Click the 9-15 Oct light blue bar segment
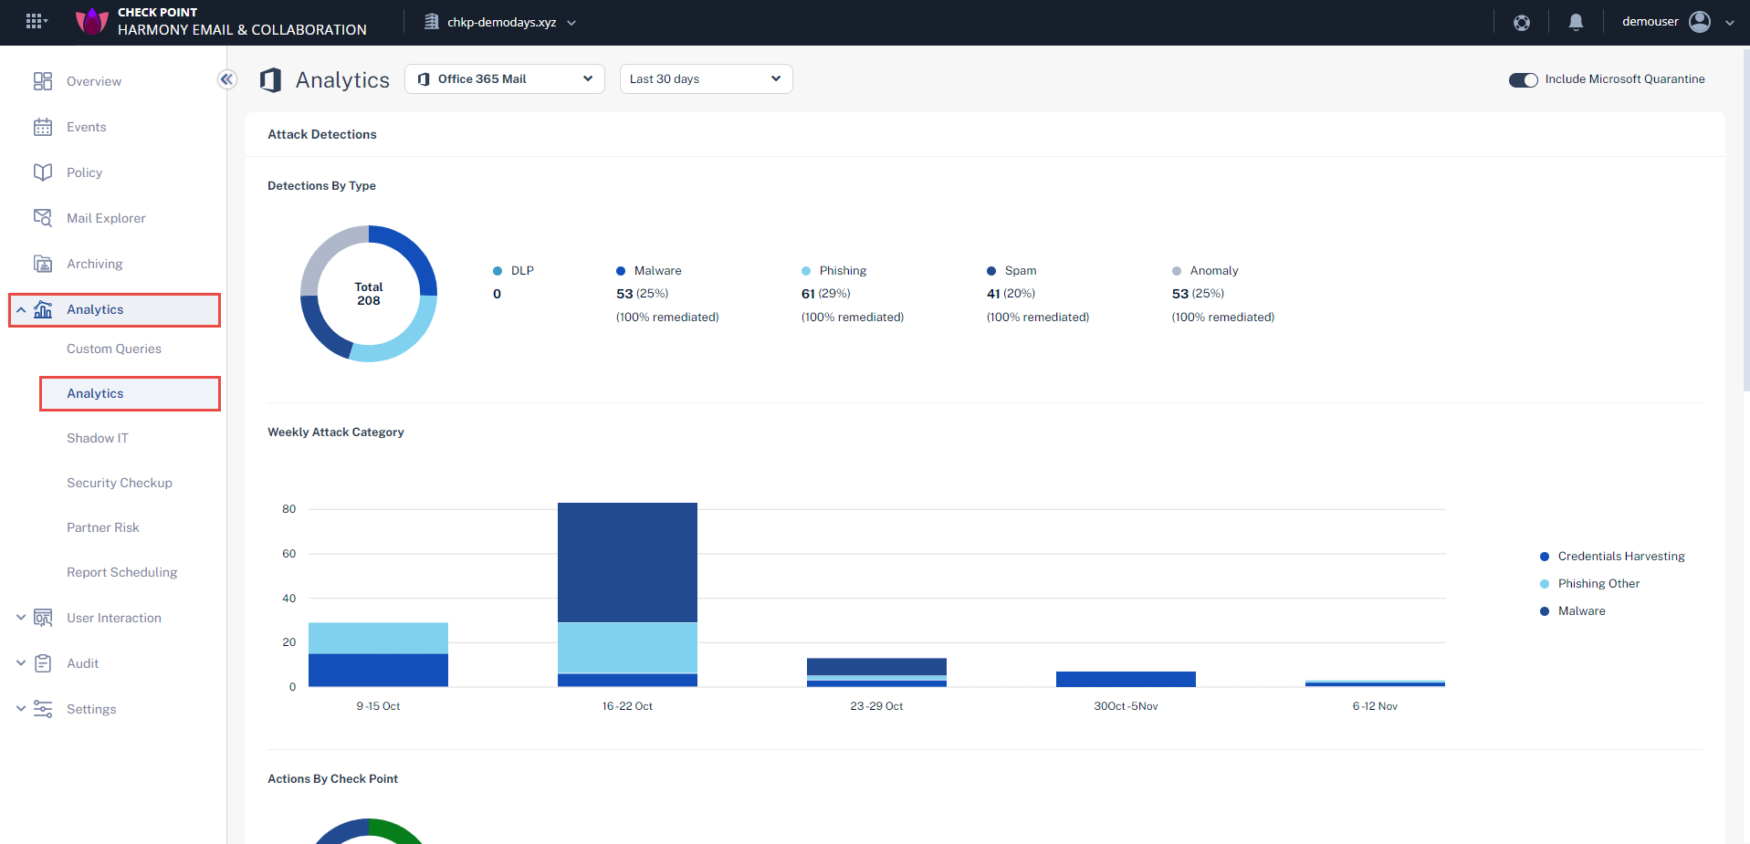 point(378,638)
